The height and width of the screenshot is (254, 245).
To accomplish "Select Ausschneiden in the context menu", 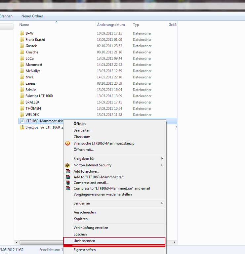I will click(85, 212).
